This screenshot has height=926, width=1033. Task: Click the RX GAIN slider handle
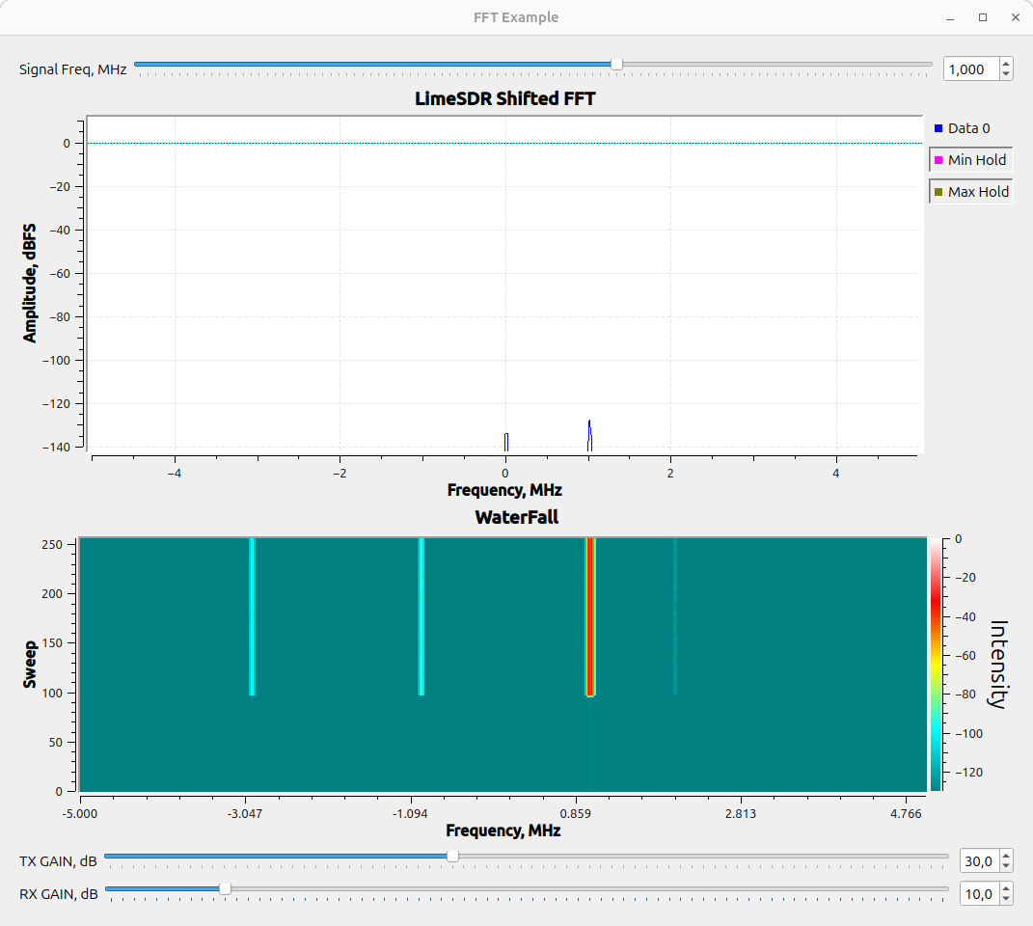click(225, 888)
